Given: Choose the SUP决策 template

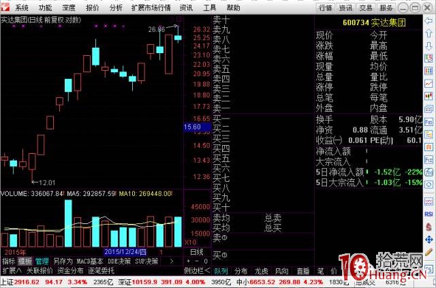Looking at the screenshot, I should (146, 261).
